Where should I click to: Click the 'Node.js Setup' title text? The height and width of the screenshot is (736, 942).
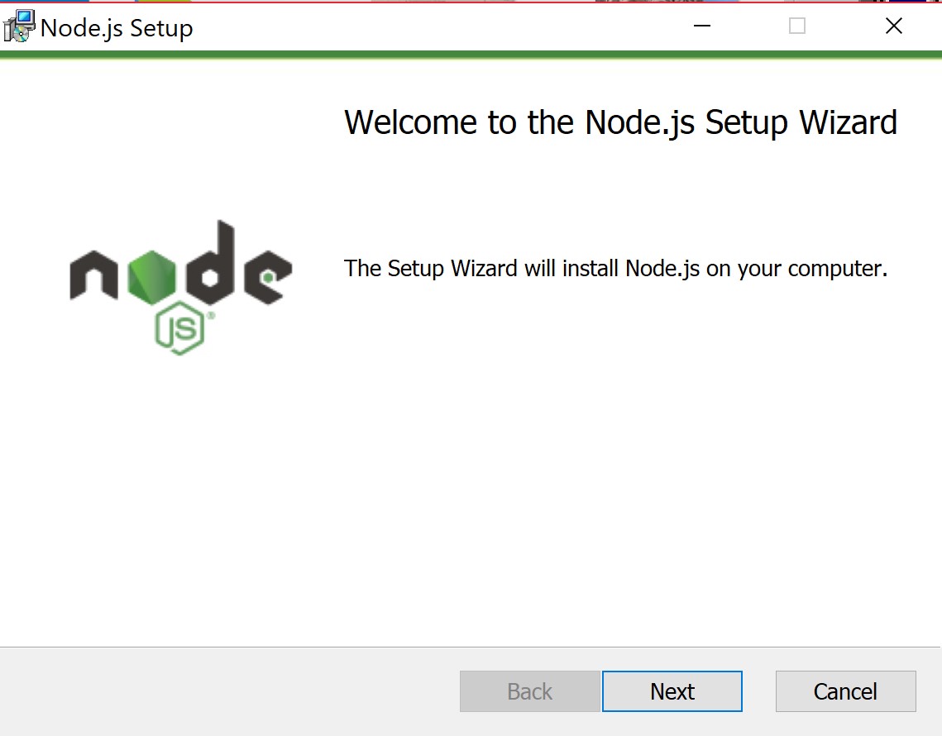tap(117, 28)
